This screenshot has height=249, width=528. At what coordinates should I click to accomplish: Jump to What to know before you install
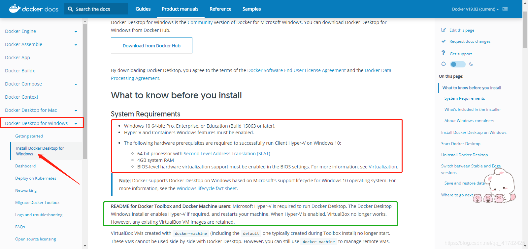(472, 88)
